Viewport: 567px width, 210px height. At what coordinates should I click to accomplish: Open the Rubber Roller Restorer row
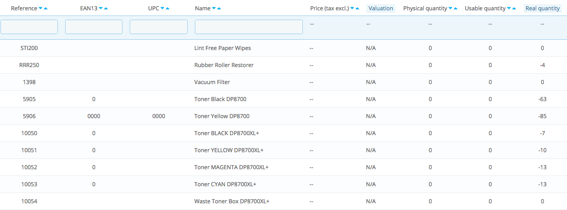coord(283,66)
